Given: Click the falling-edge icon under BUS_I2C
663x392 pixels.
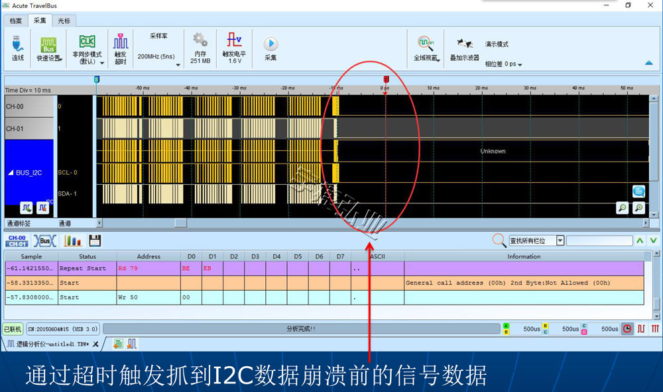Looking at the screenshot, I should [27, 207].
